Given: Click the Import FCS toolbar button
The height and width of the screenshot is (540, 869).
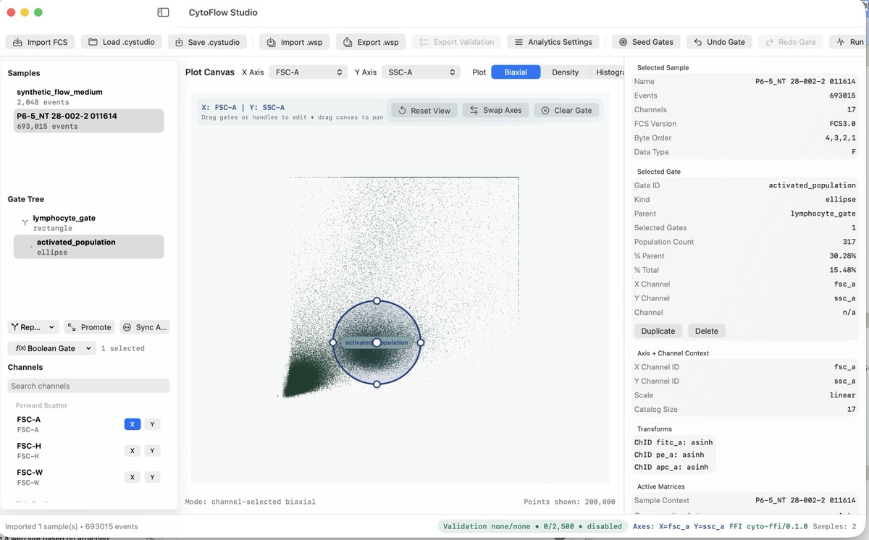Looking at the screenshot, I should click(x=40, y=42).
